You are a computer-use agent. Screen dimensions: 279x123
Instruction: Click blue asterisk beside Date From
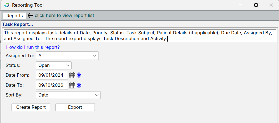pos(79,75)
